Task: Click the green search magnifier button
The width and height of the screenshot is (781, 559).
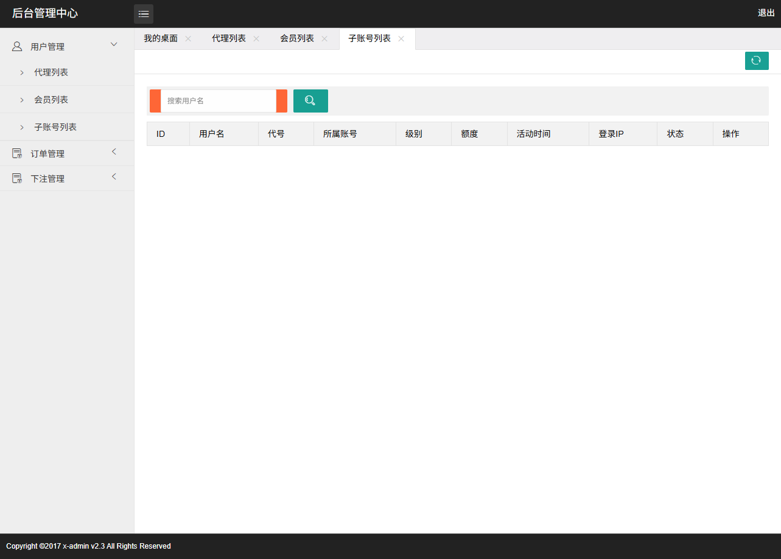Action: click(310, 101)
